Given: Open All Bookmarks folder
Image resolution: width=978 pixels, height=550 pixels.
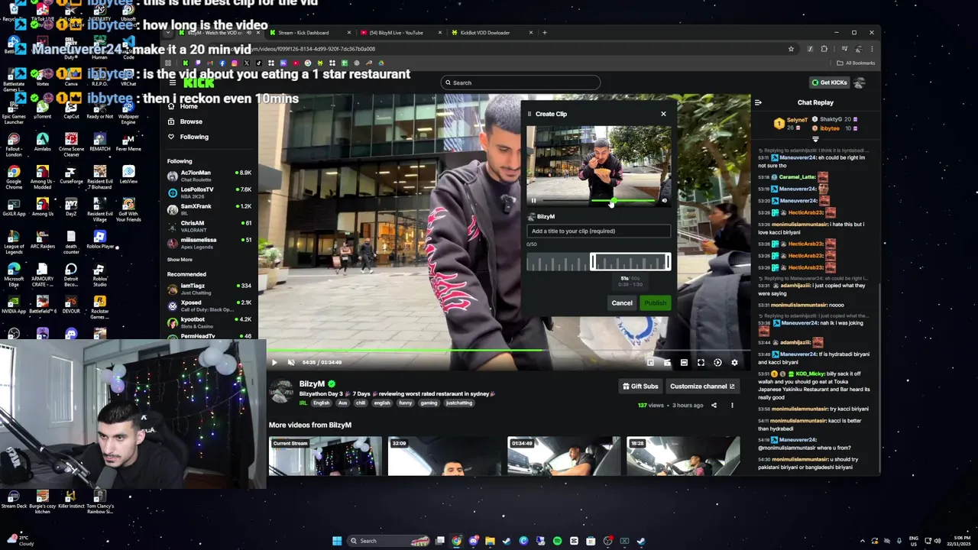Looking at the screenshot, I should pos(856,63).
